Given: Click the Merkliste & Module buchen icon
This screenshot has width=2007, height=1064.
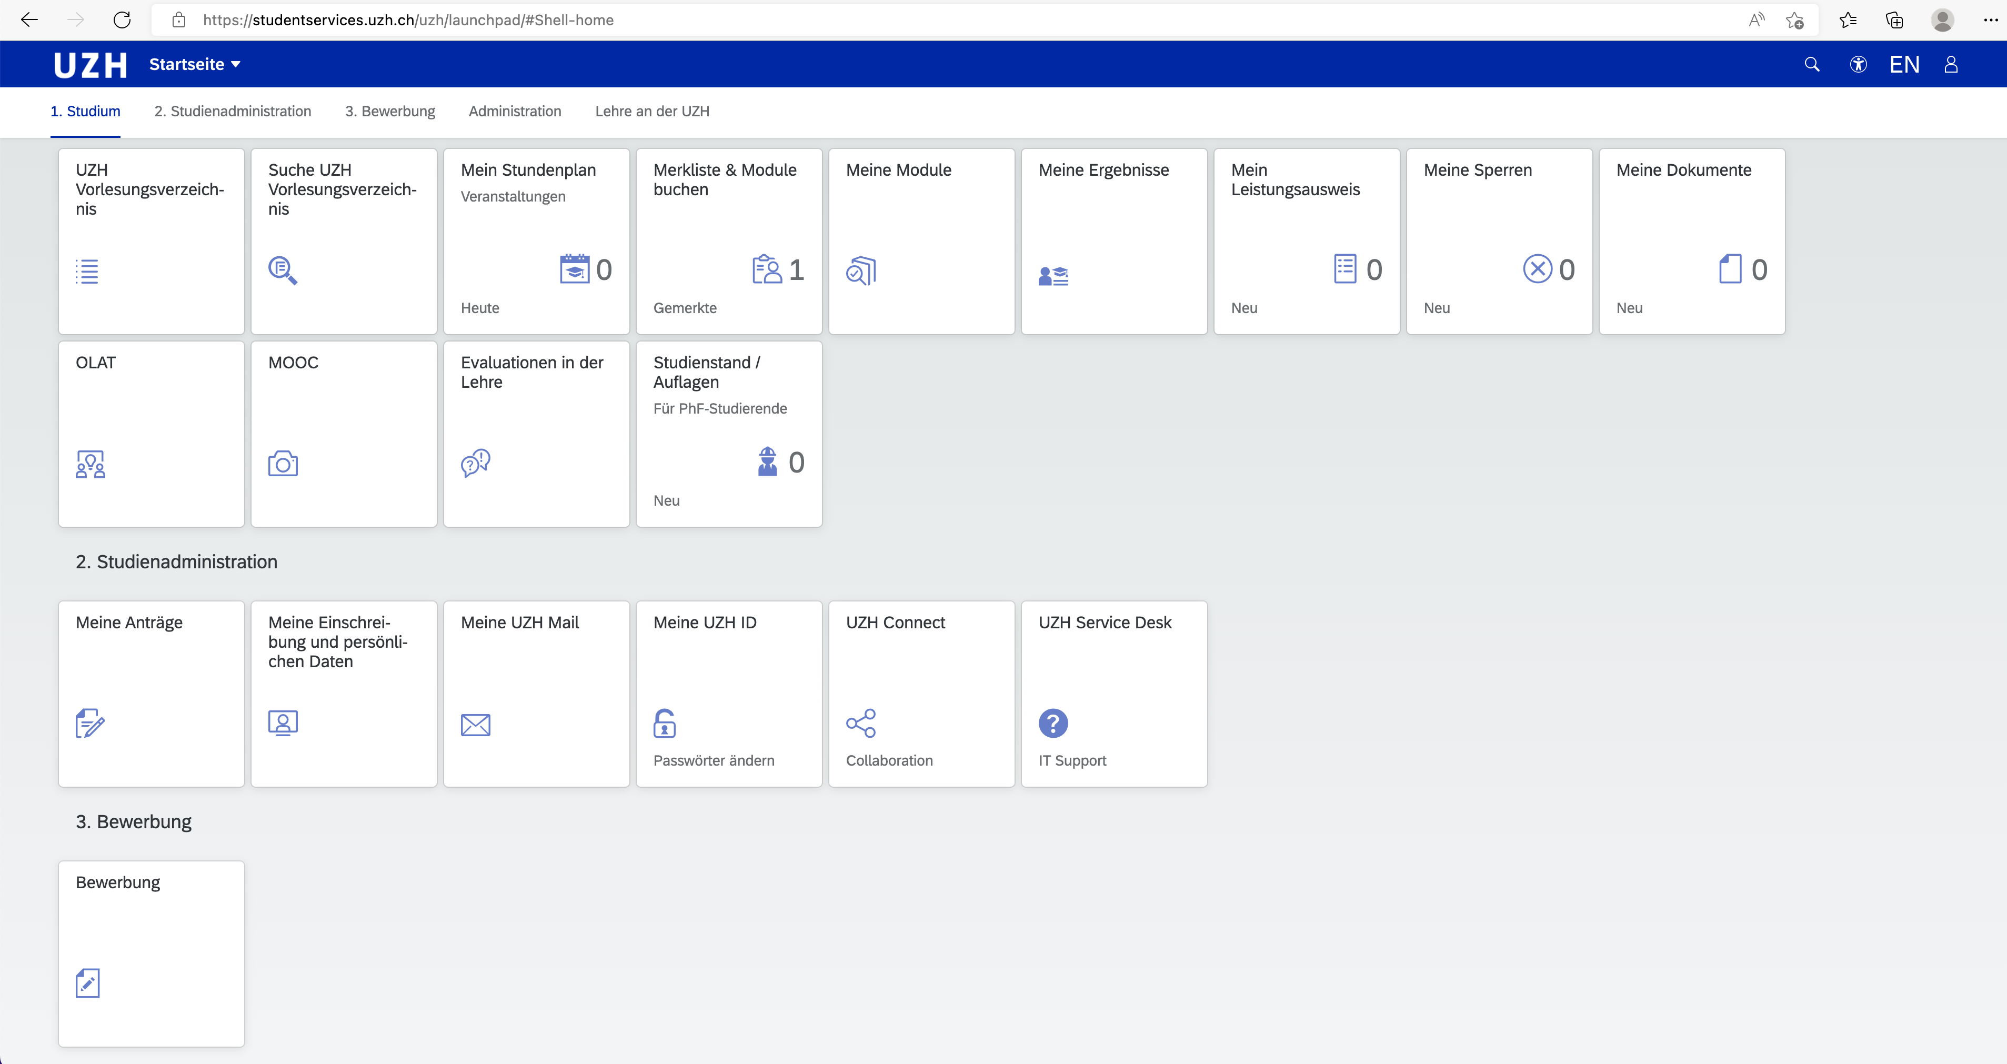Looking at the screenshot, I should 767,269.
